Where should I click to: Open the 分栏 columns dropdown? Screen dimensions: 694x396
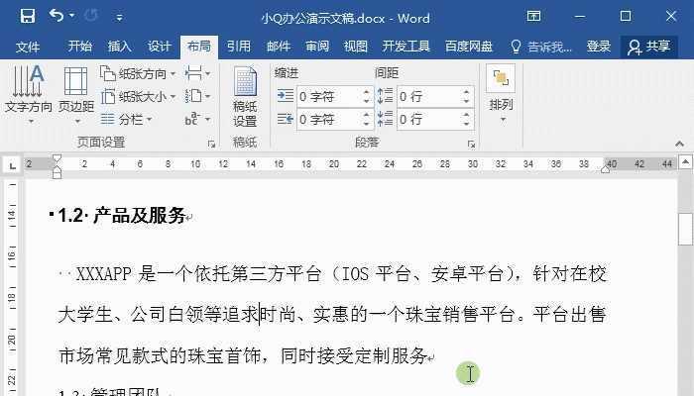[126, 120]
